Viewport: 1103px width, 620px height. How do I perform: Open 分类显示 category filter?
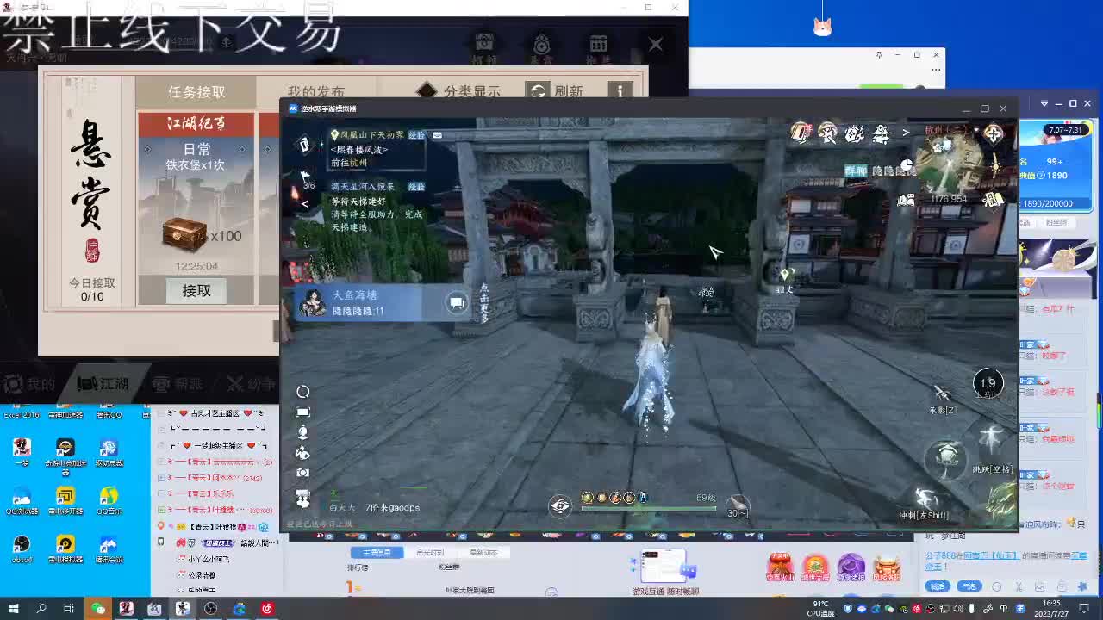(x=458, y=91)
